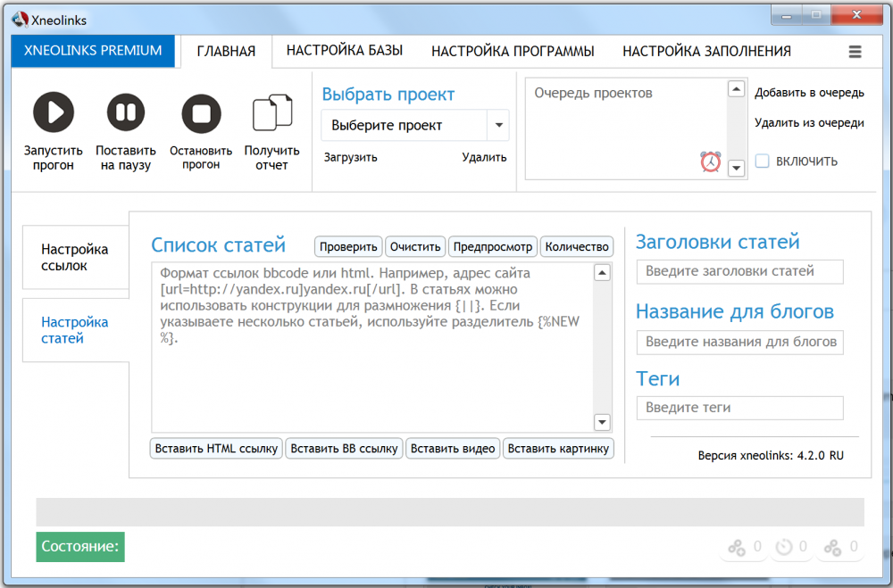The height and width of the screenshot is (588, 893).
Task: Click the gray progress bar
Action: (450, 512)
